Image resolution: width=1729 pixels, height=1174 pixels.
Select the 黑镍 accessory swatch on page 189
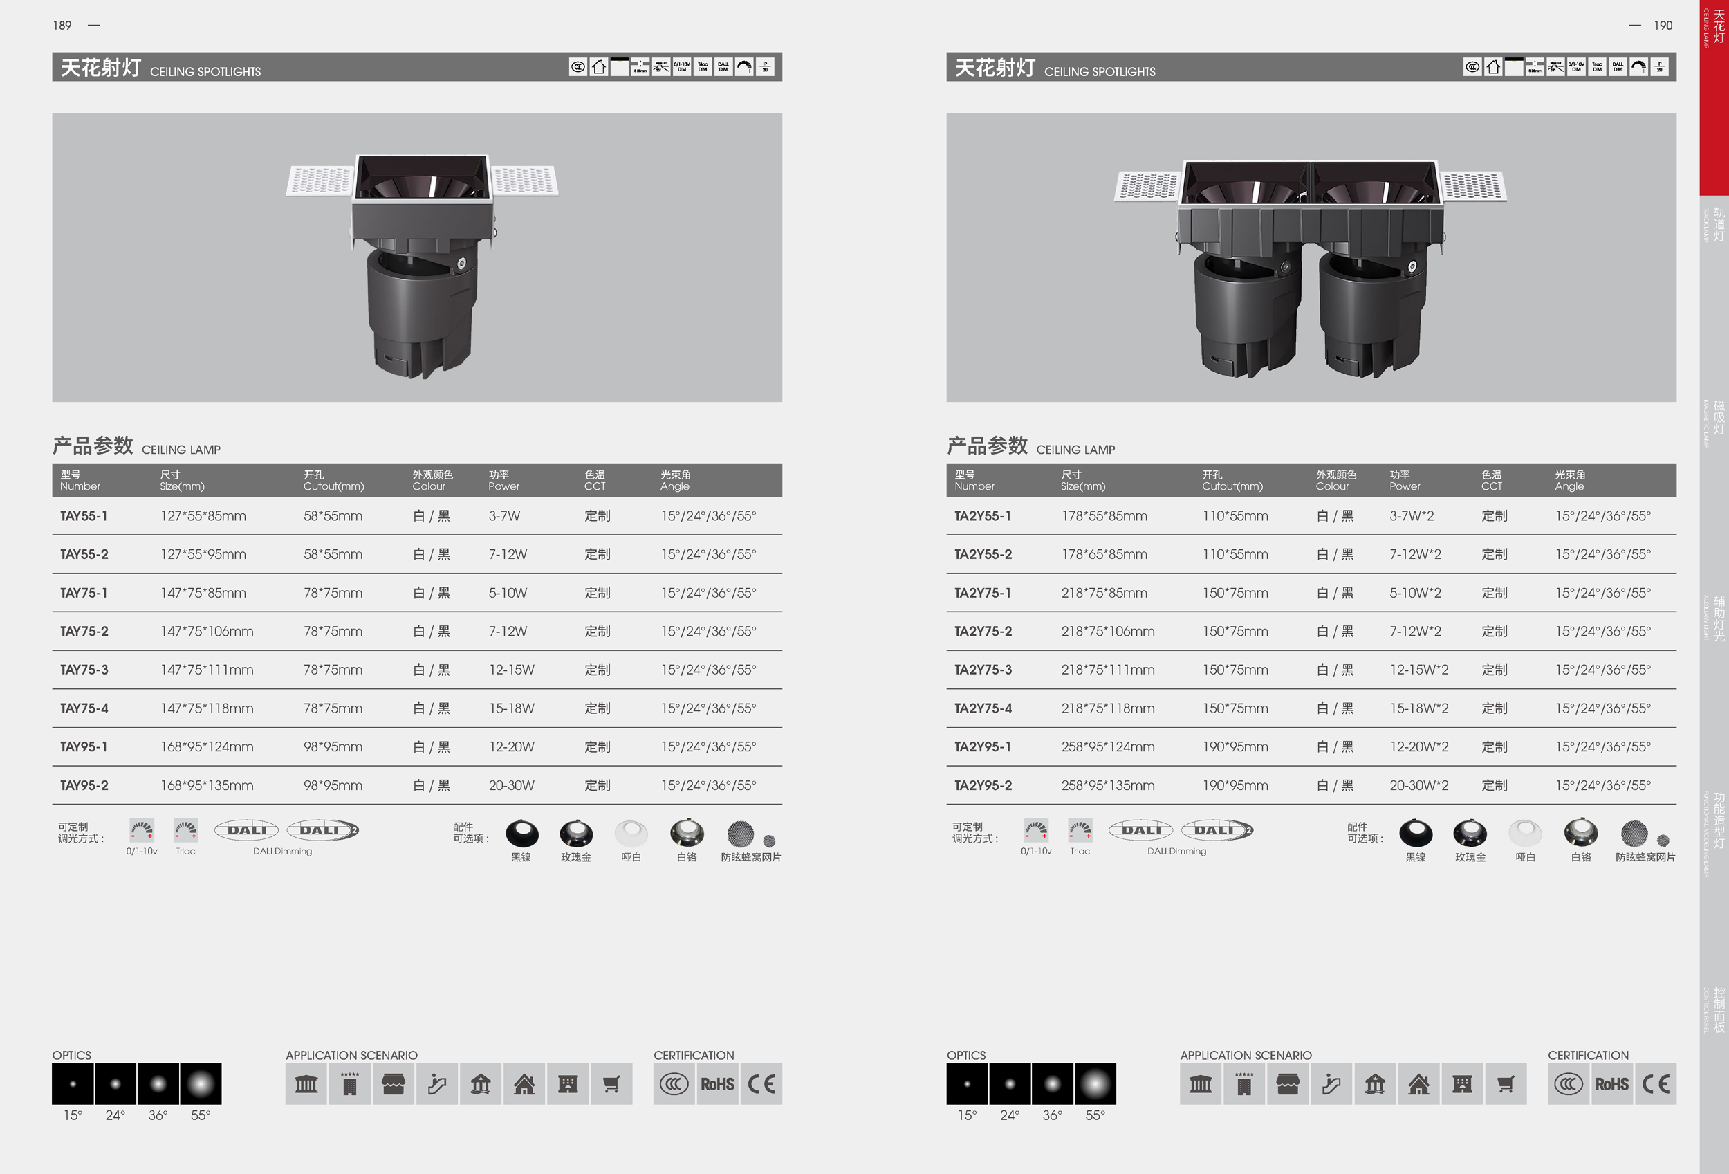(x=521, y=834)
